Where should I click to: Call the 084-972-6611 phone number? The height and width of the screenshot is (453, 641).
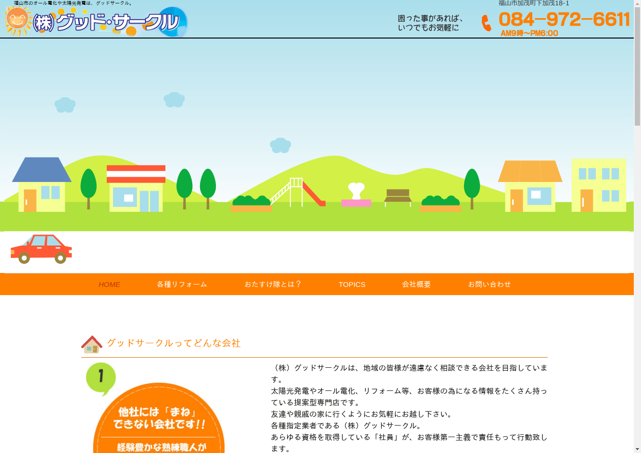(x=564, y=19)
